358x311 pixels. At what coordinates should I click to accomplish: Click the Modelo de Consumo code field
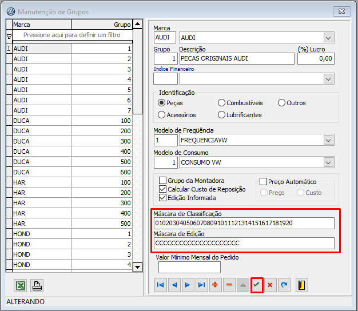[x=165, y=162]
